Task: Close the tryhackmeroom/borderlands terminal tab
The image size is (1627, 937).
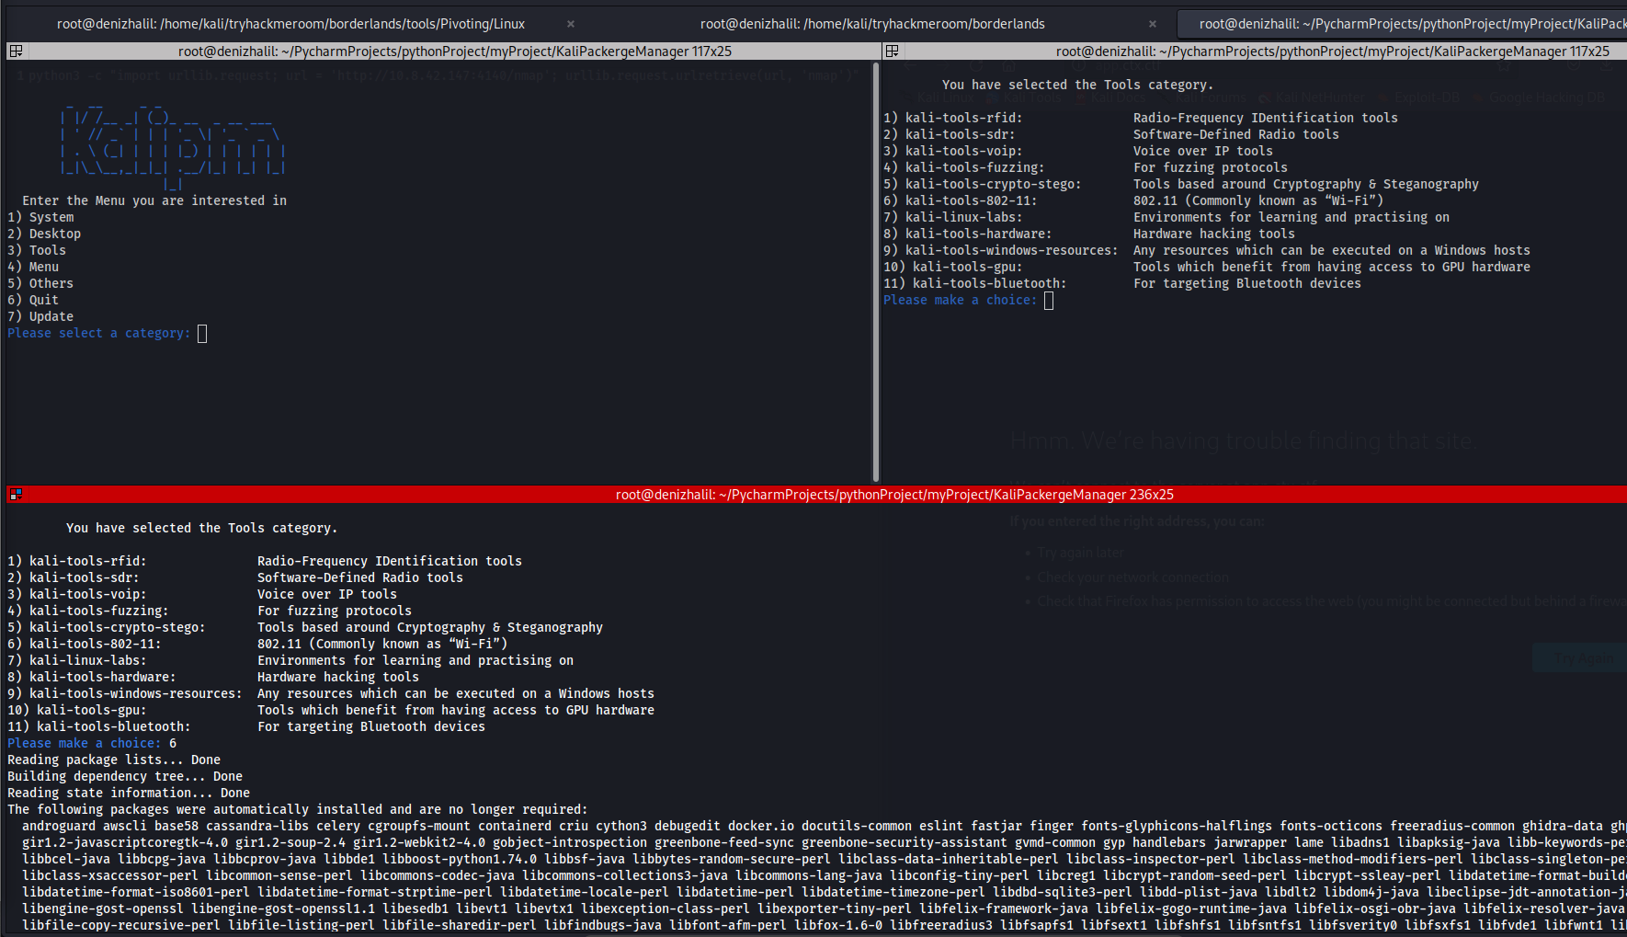Action: click(1152, 24)
